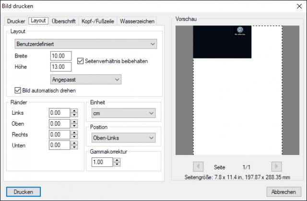Toggle Seitenverhältnis beibehalten checkbox

pos(80,61)
